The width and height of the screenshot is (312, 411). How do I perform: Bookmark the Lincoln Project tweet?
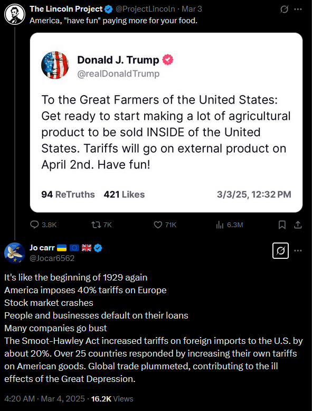click(282, 225)
